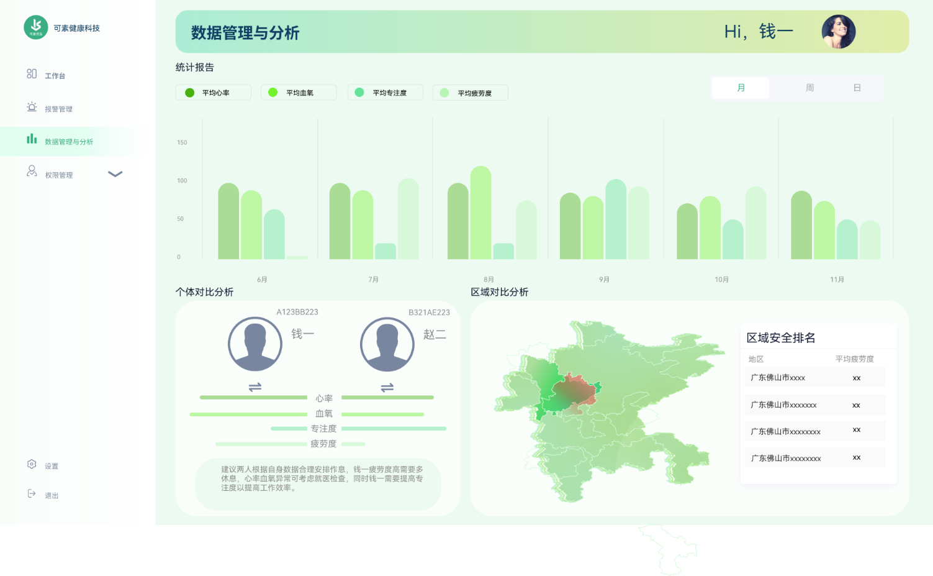Click the user profile photo in header
Viewport: 933px width, 576px height.
coord(838,32)
